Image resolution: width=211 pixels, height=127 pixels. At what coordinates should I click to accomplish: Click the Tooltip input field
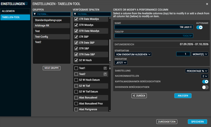(x=154, y=36)
